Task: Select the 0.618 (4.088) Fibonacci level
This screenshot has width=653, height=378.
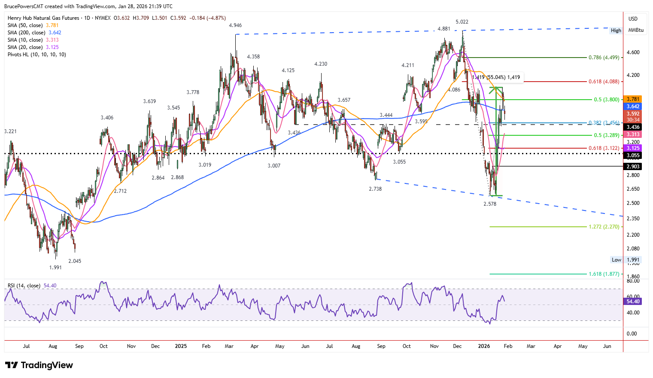Action: pyautogui.click(x=604, y=82)
